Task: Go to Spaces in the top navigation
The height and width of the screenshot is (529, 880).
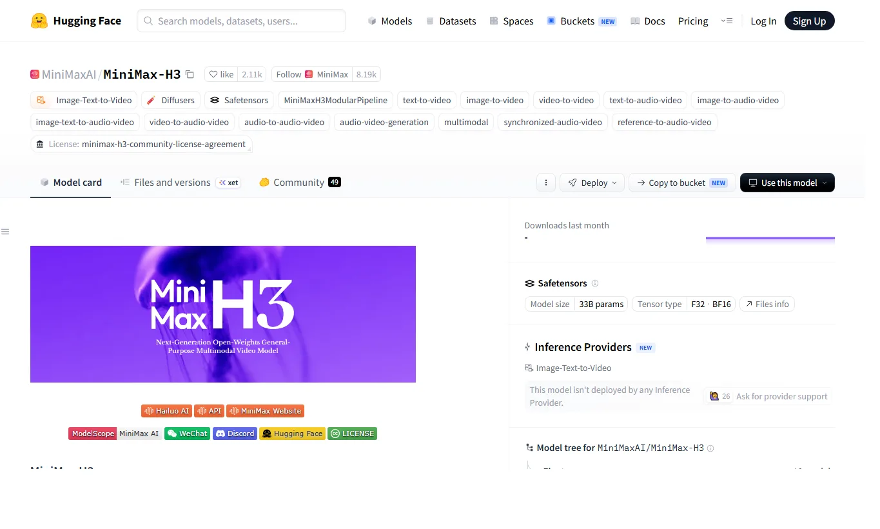Action: 511,21
